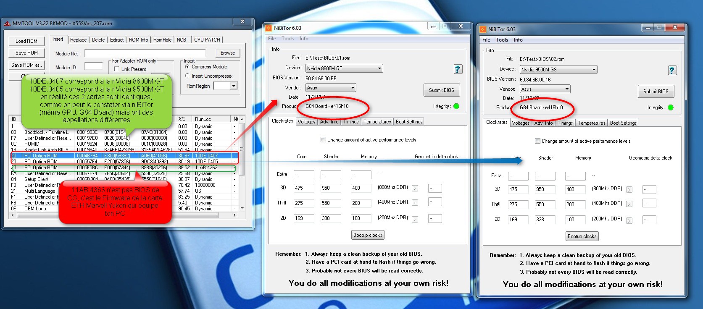This screenshot has width=703, height=309.
Task: Switch to the ROM Info tab in MMTOOL
Action: [x=138, y=40]
